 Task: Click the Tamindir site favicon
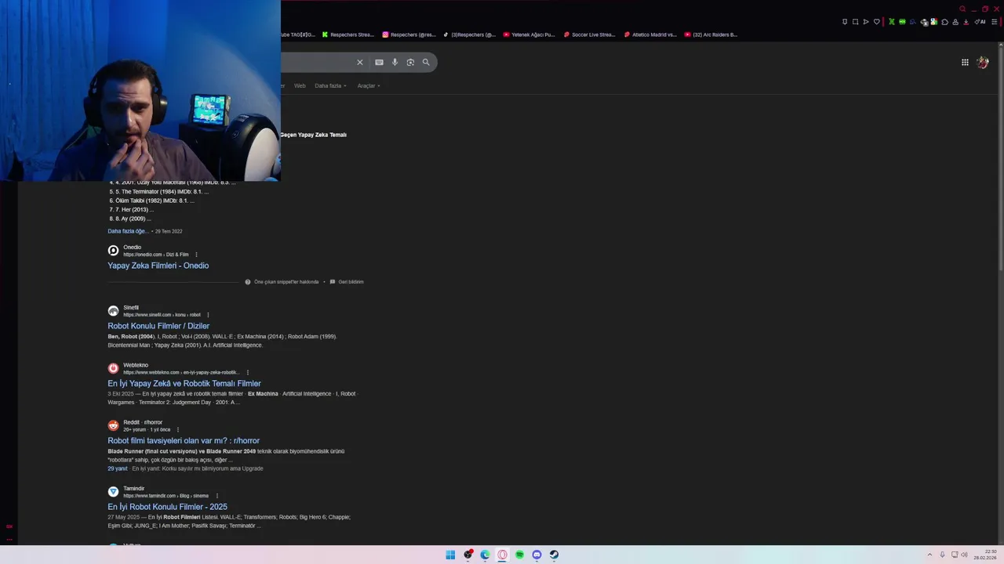point(113,492)
